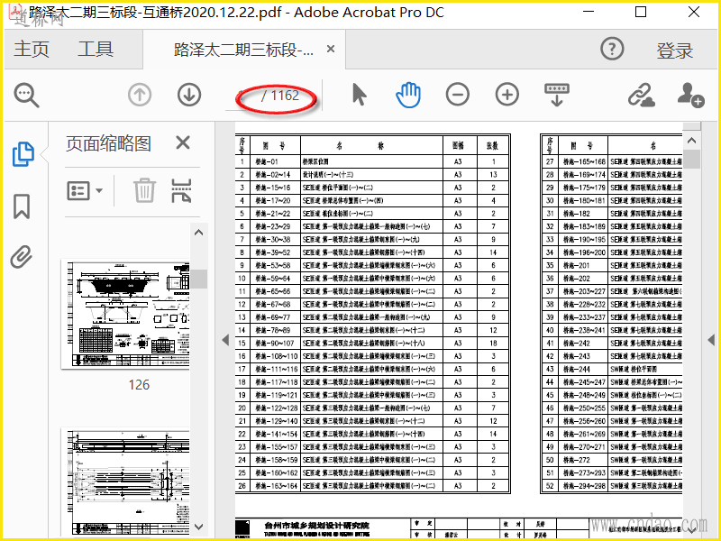This screenshot has height=541, width=721.
Task: Zoom in with plus button
Action: tap(507, 95)
